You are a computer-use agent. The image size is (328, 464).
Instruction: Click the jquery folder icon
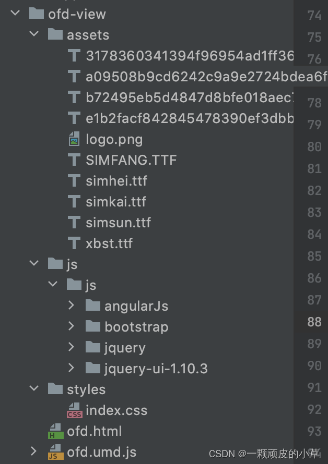click(x=93, y=347)
